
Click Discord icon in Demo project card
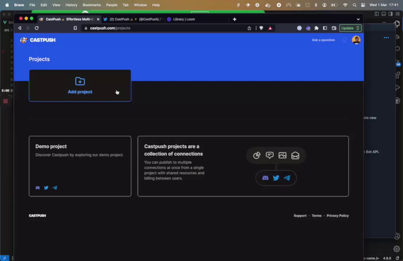point(37,188)
